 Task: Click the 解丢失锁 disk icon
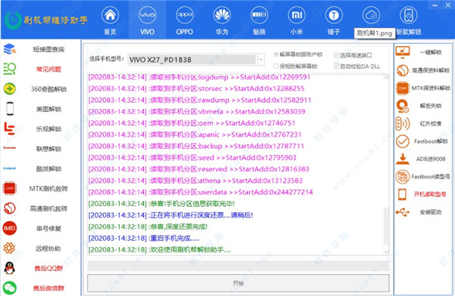click(x=403, y=106)
